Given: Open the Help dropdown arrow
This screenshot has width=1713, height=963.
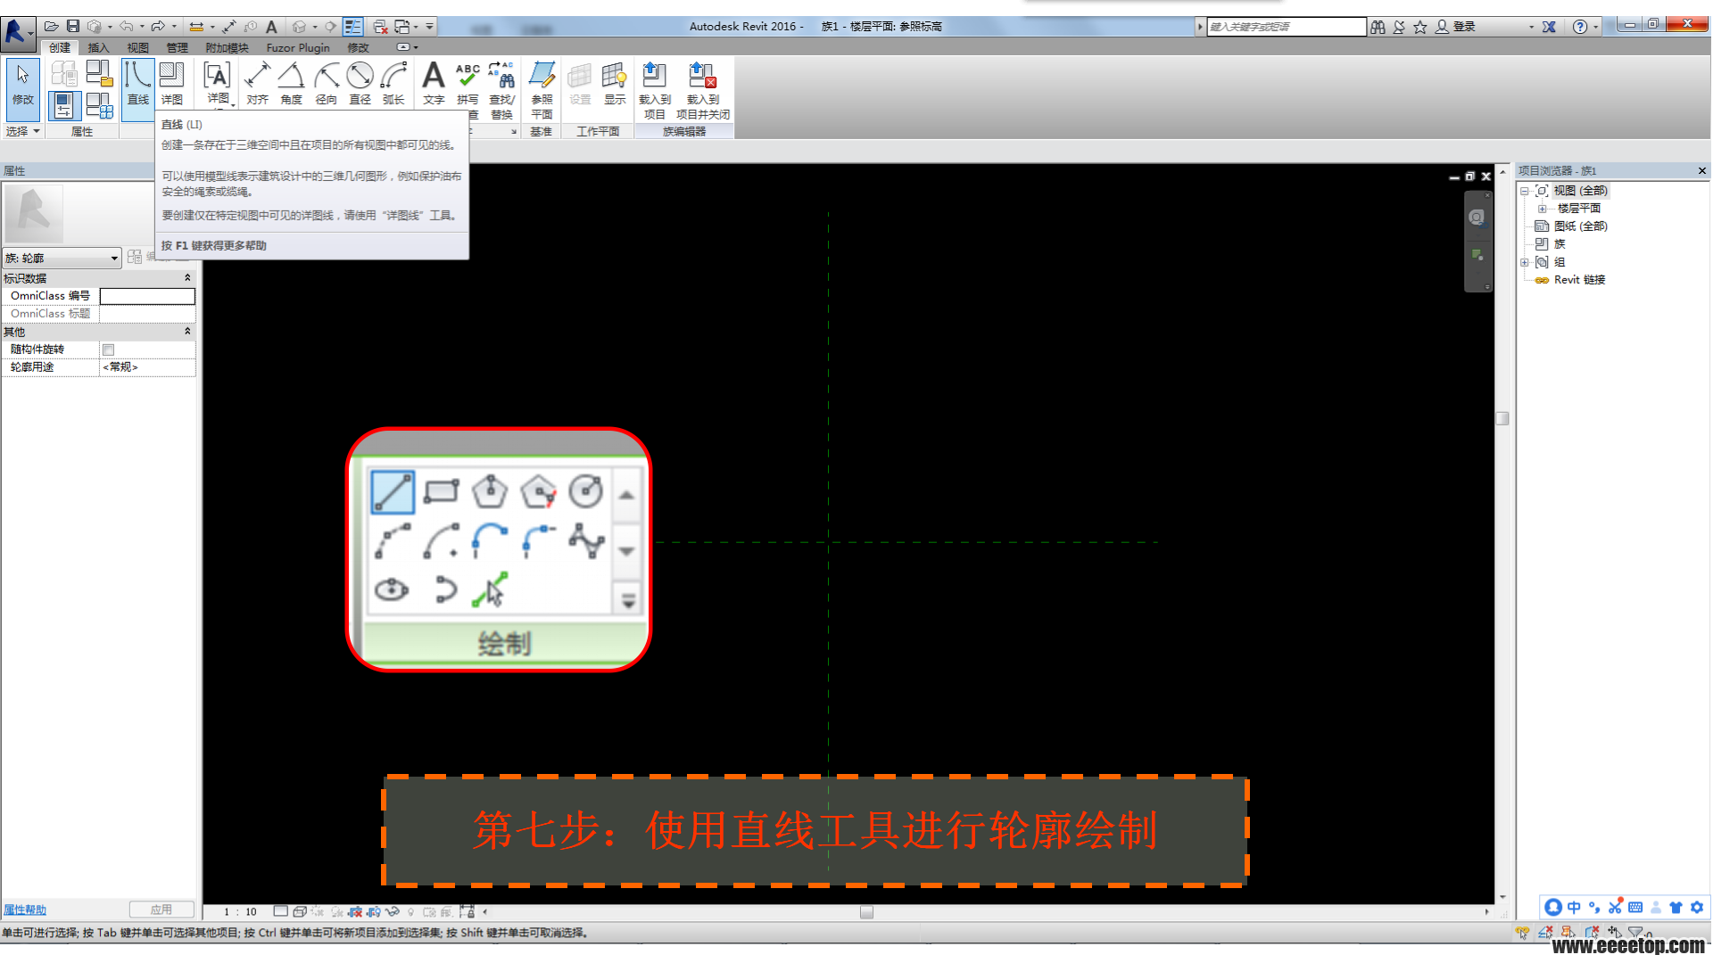Looking at the screenshot, I should point(1595,27).
